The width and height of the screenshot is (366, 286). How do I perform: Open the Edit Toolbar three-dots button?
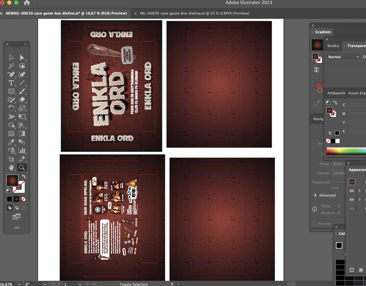click(x=16, y=228)
